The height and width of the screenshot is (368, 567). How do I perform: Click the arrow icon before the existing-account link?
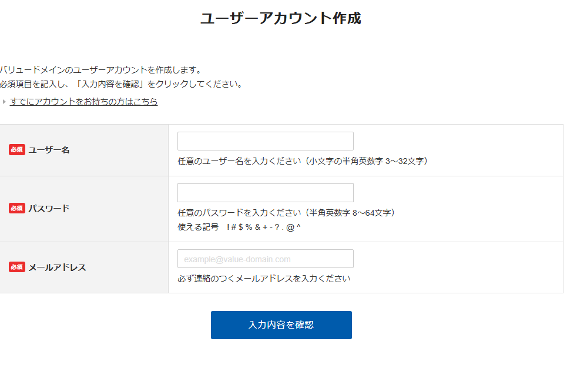pos(4,102)
